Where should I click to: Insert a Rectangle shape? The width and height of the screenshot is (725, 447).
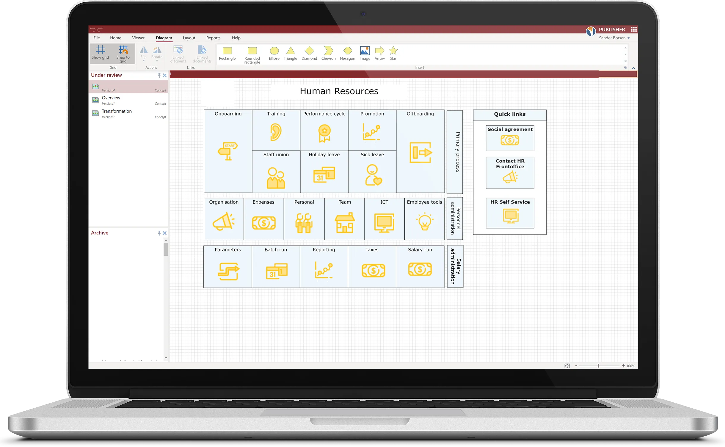coord(227,54)
